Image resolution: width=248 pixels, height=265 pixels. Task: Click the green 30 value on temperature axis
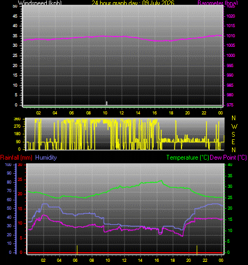230,186
